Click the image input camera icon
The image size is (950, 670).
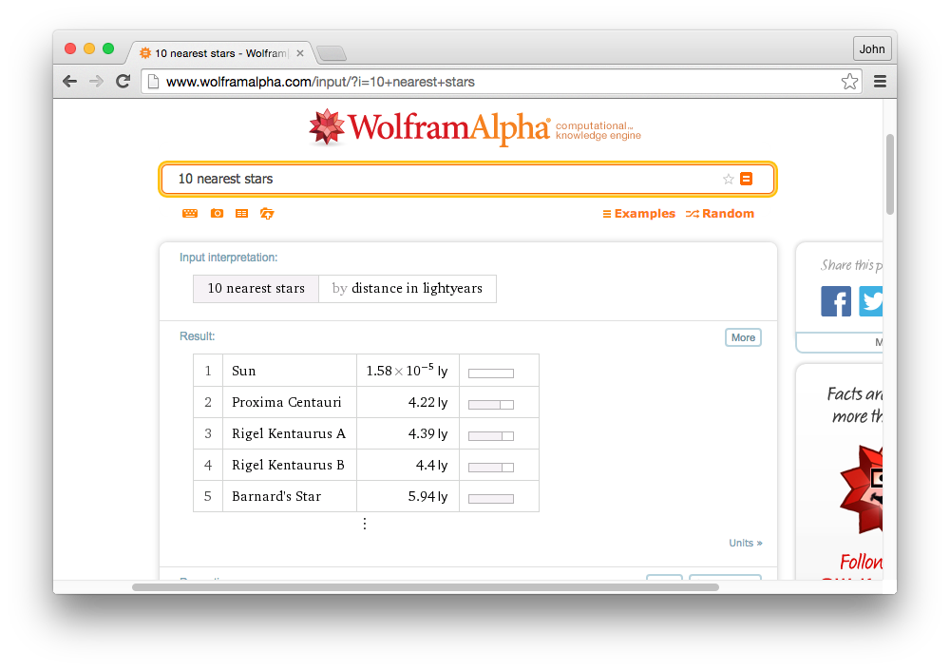[x=217, y=214]
